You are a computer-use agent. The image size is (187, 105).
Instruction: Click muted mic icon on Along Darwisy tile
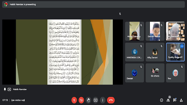coord(141,25)
